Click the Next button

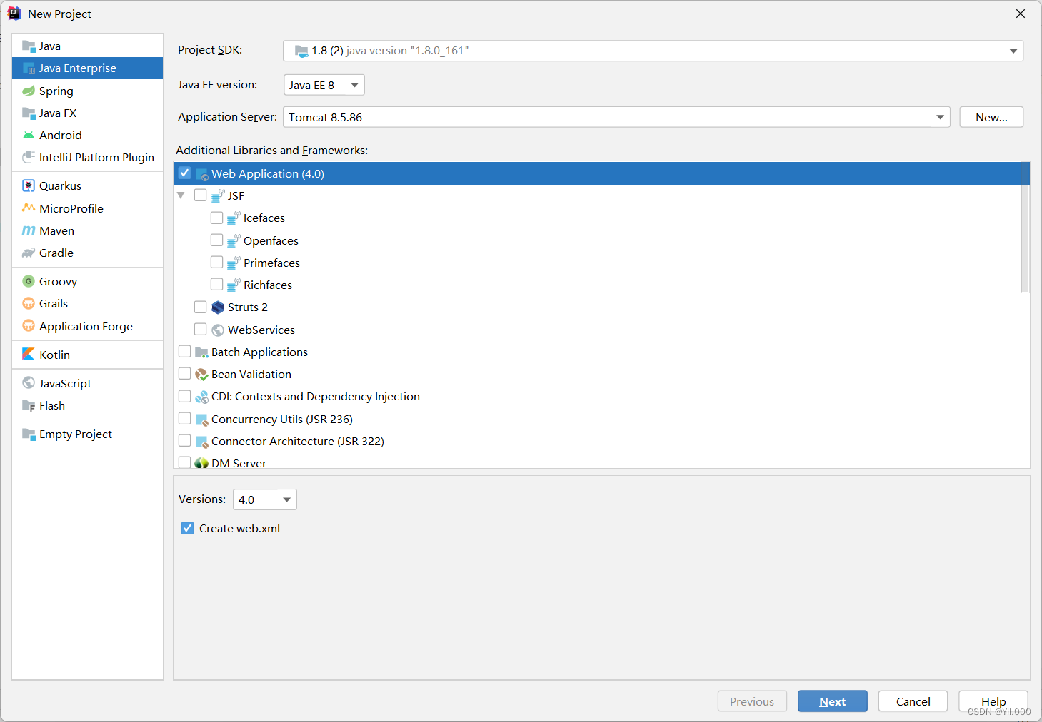[x=833, y=701]
